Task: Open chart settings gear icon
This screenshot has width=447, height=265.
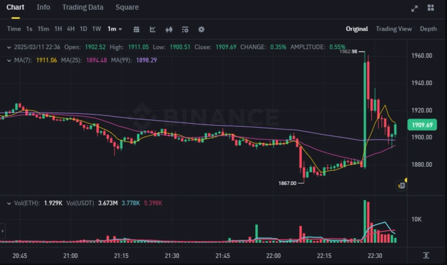Action: pyautogui.click(x=201, y=29)
